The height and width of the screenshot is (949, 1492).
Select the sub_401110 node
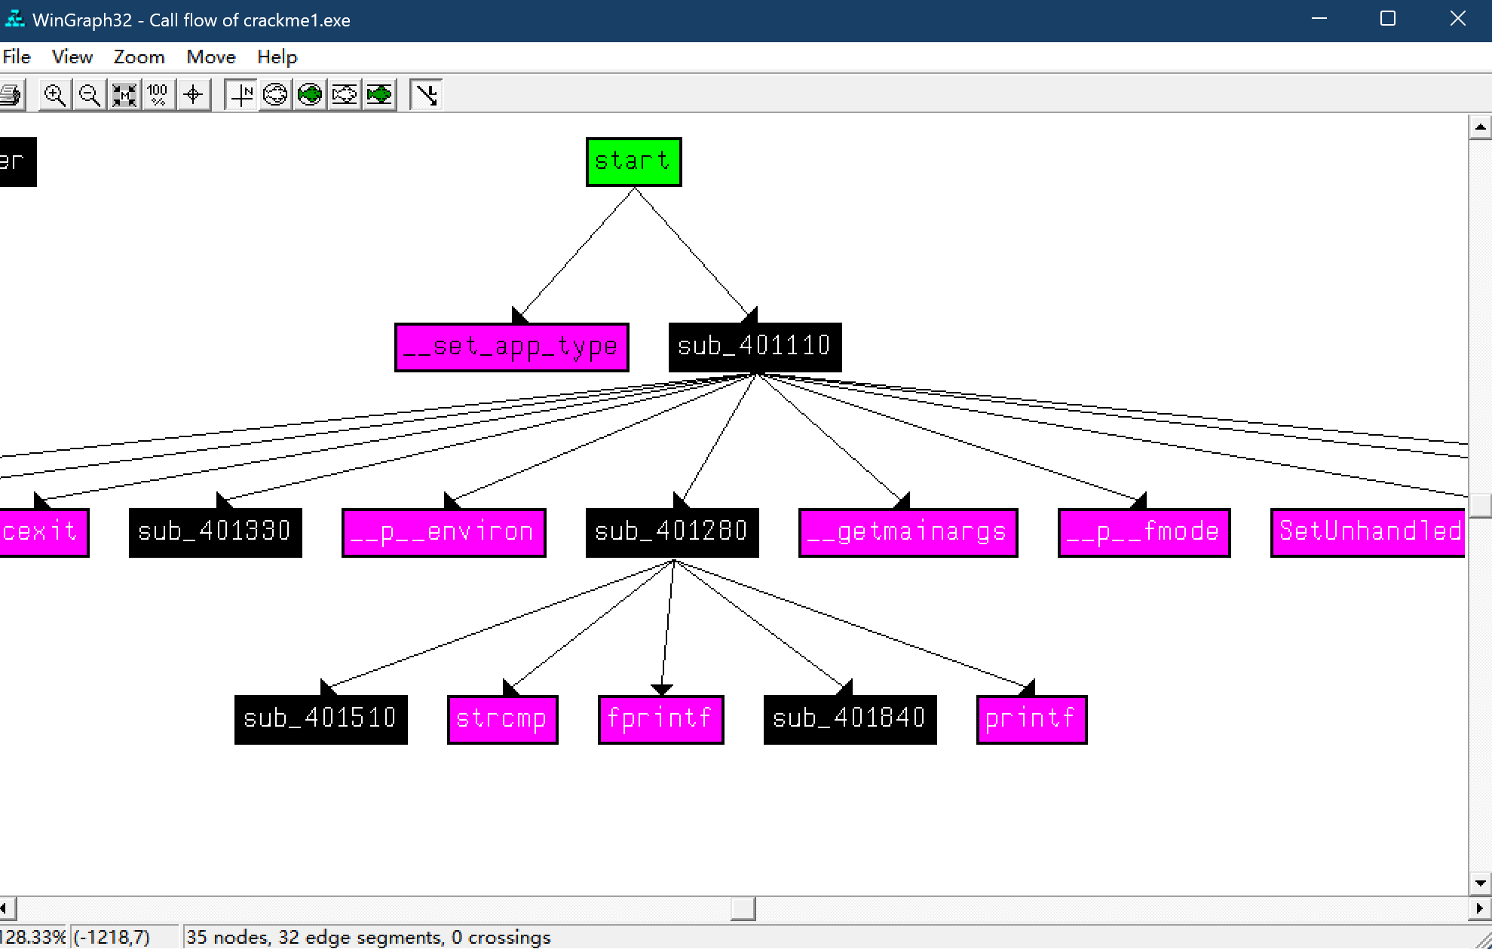point(755,347)
